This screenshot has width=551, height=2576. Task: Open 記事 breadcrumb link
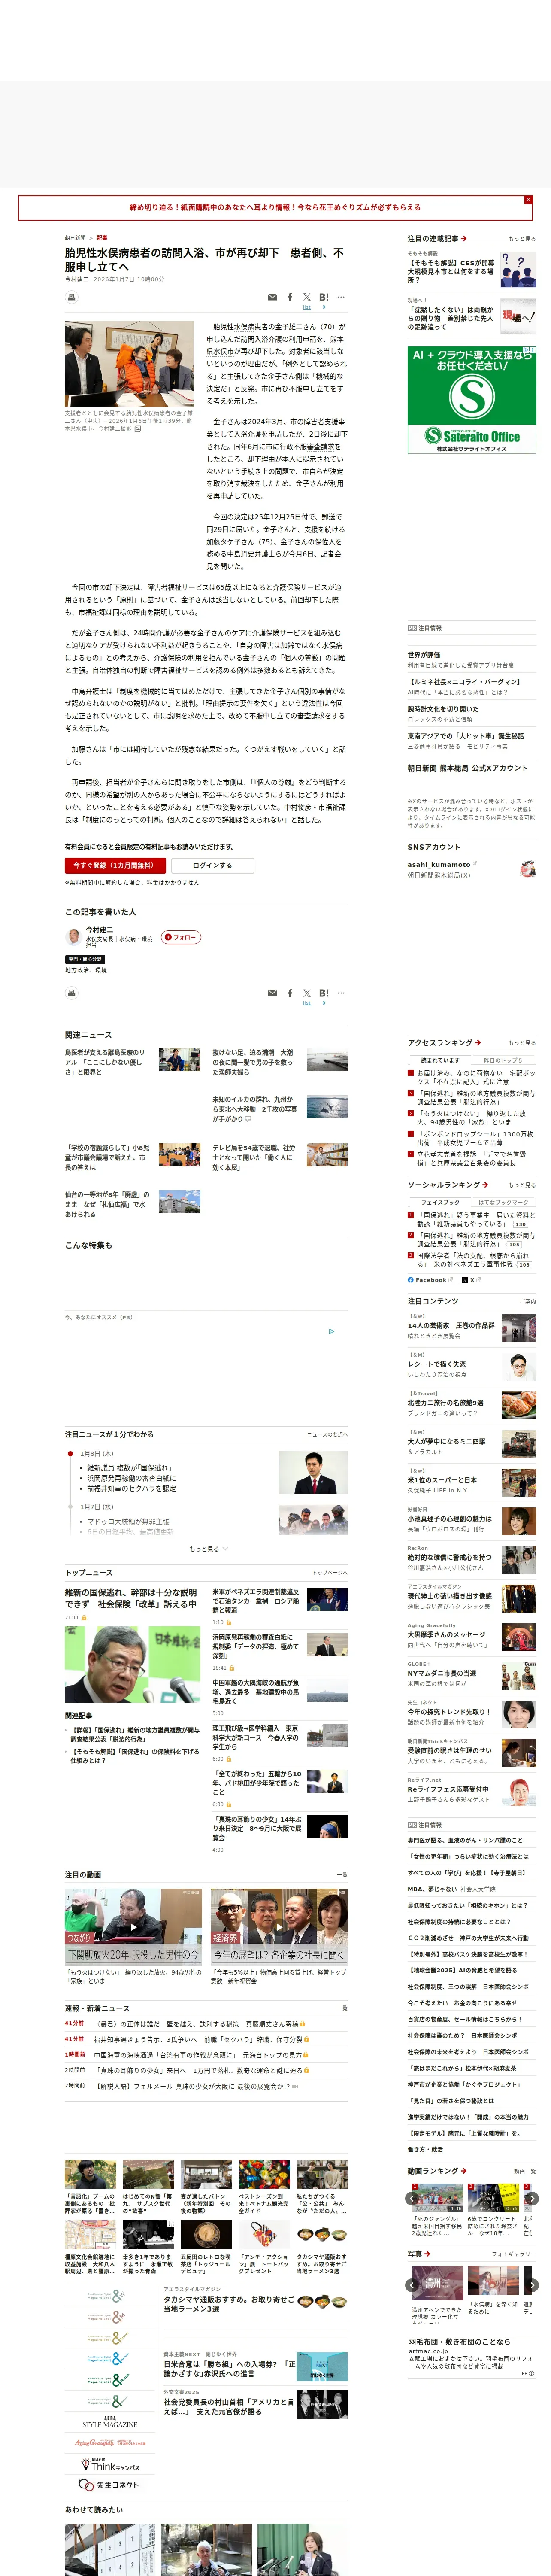click(x=102, y=238)
